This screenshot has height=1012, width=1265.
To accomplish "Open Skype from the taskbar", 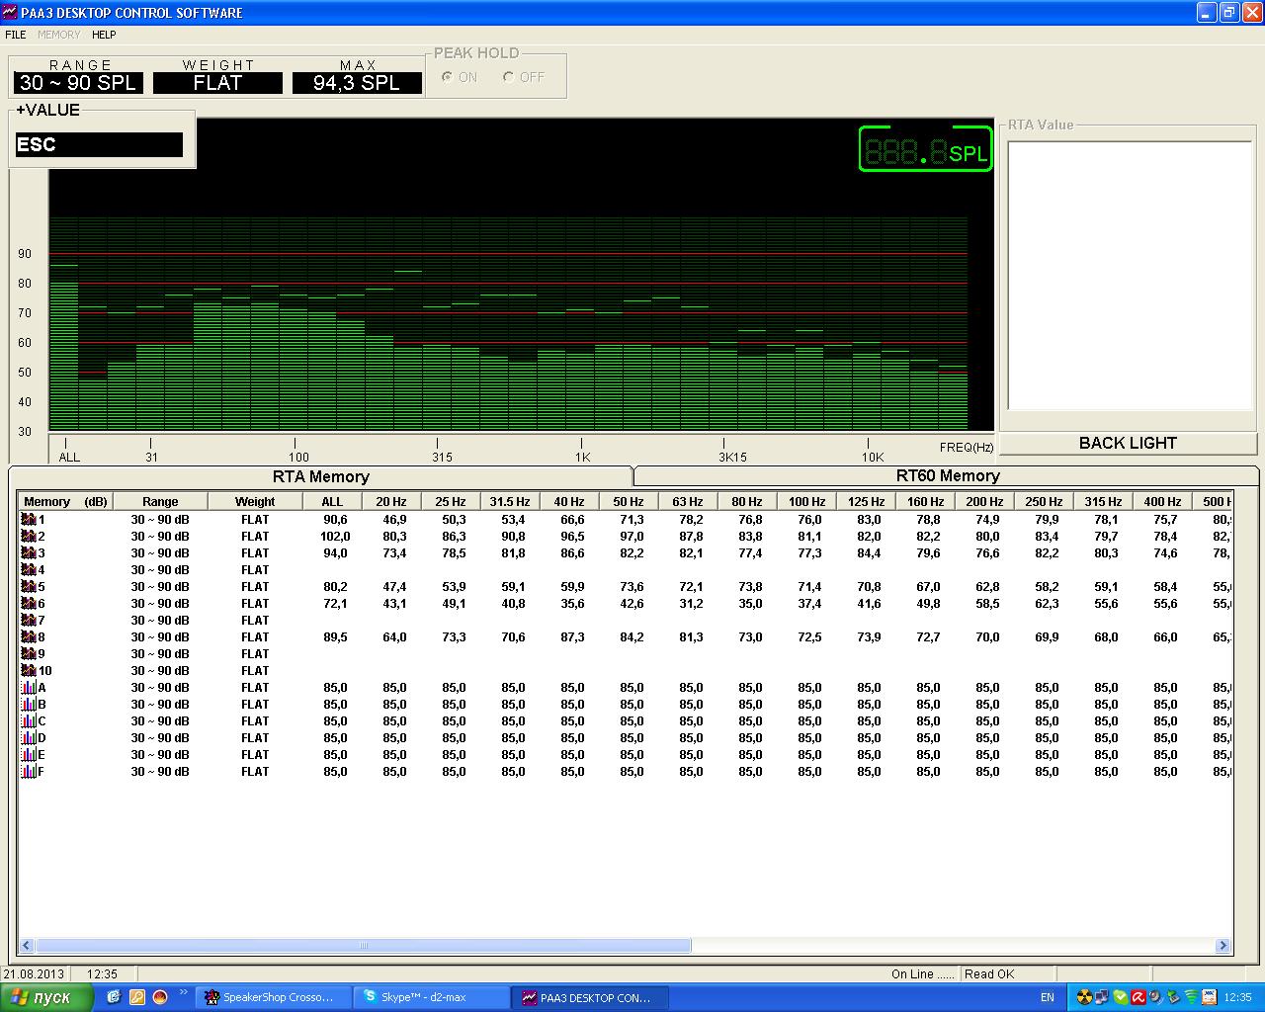I will point(433,997).
